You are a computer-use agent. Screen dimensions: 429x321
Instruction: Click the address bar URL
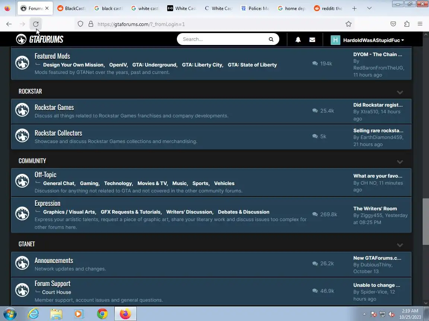[x=141, y=24]
